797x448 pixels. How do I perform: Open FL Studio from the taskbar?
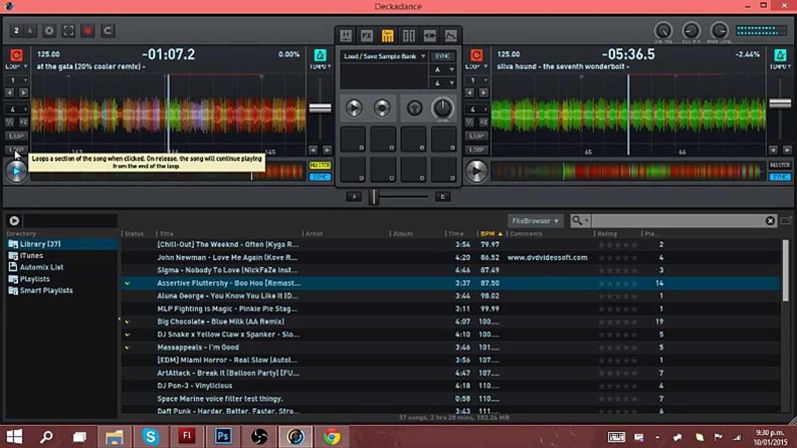tap(187, 437)
